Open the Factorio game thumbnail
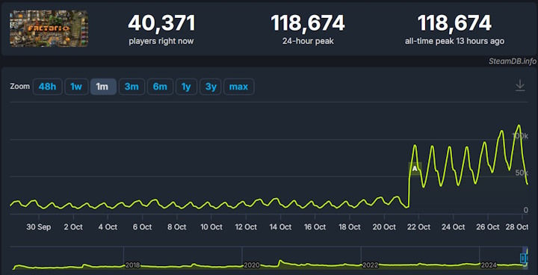This screenshot has height=275, width=538. pyautogui.click(x=49, y=29)
